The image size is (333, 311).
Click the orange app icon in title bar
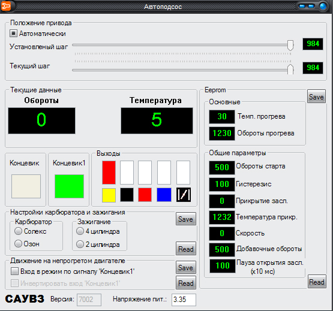click(5, 7)
